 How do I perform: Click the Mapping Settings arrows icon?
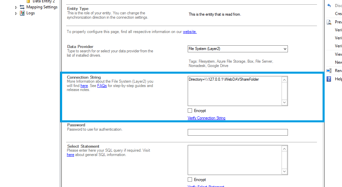click(x=22, y=7)
